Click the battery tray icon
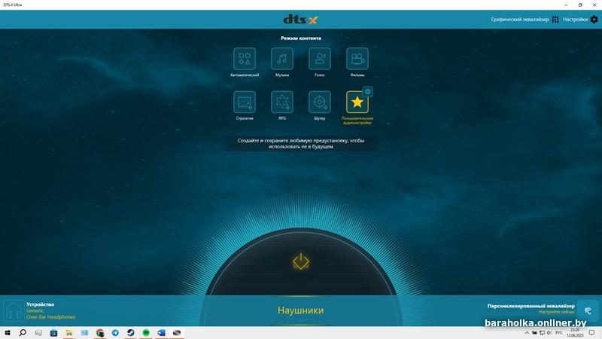The width and height of the screenshot is (602, 339). coord(534,333)
